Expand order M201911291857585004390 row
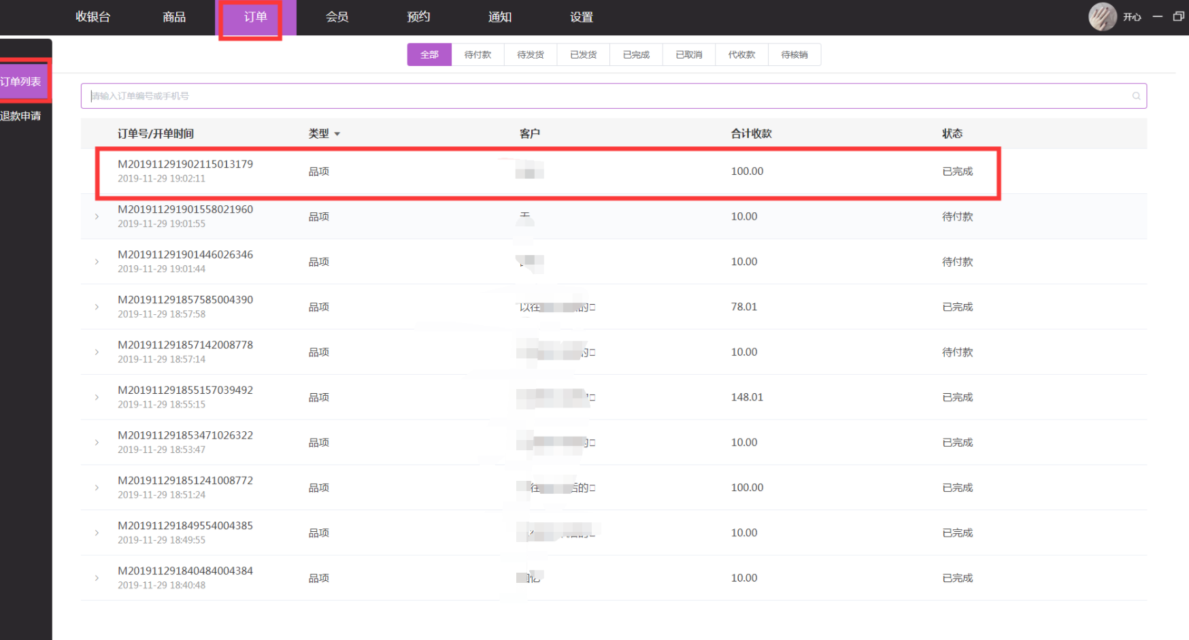 click(x=97, y=307)
